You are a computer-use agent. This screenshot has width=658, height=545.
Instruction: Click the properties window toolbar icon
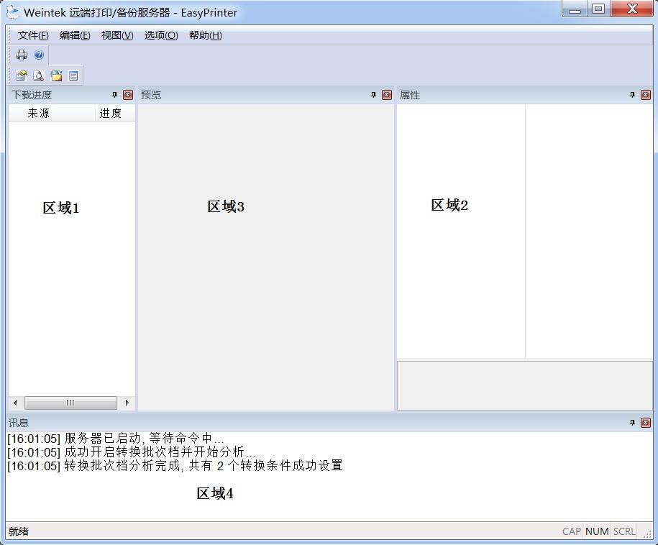tap(21, 75)
